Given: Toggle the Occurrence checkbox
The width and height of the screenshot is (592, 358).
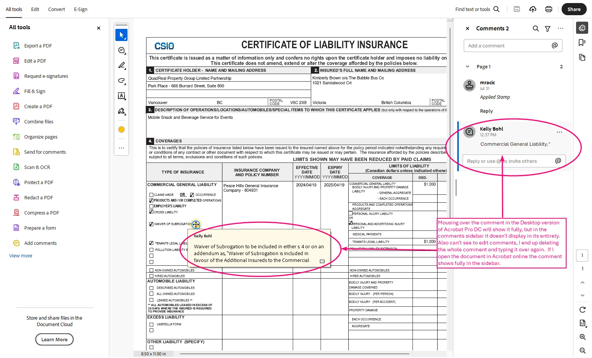Looking at the screenshot, I should [192, 195].
